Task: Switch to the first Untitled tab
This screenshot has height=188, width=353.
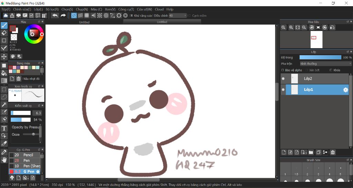Action: pos(84,22)
